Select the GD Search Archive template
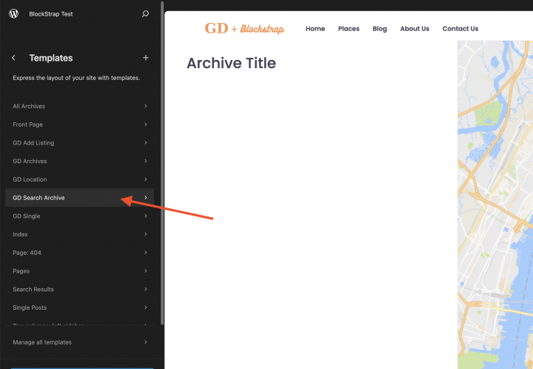This screenshot has width=533, height=369. tap(38, 198)
